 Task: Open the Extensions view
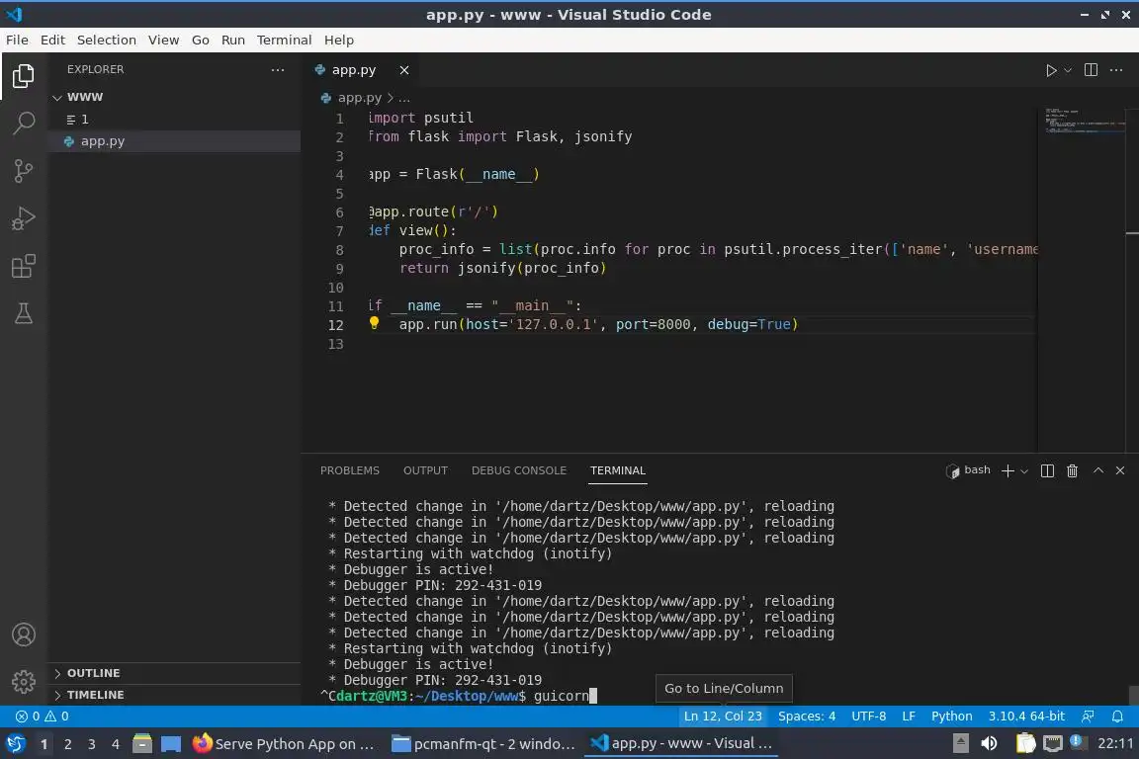point(24,266)
